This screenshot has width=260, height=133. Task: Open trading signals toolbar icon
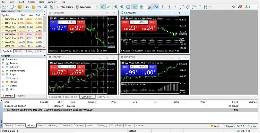pyautogui.click(x=39, y=7)
